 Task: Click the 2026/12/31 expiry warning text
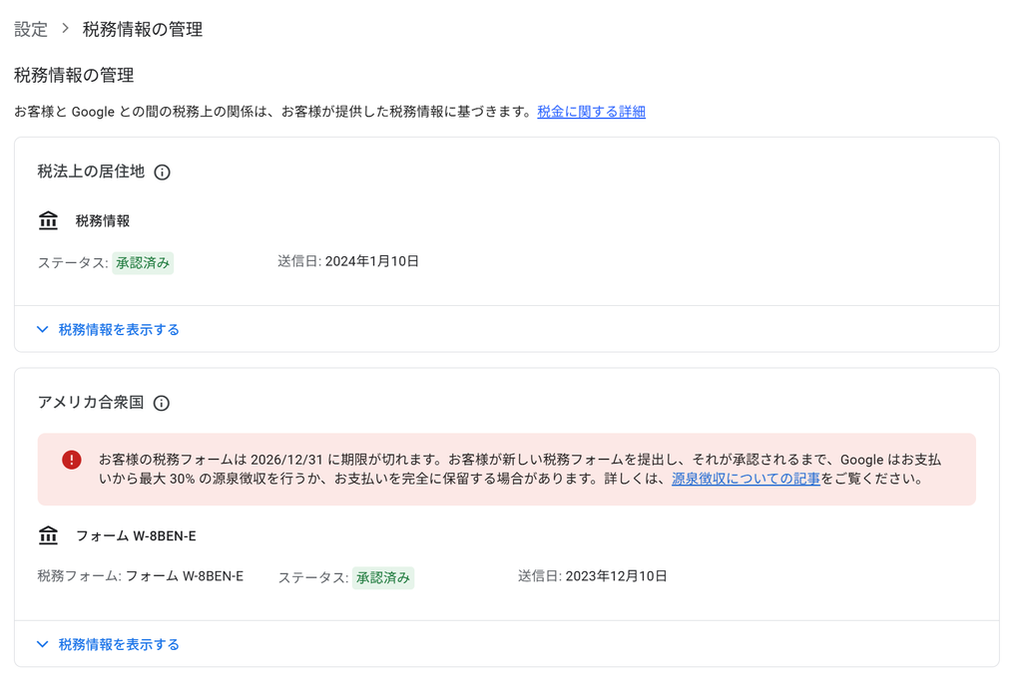(x=519, y=469)
